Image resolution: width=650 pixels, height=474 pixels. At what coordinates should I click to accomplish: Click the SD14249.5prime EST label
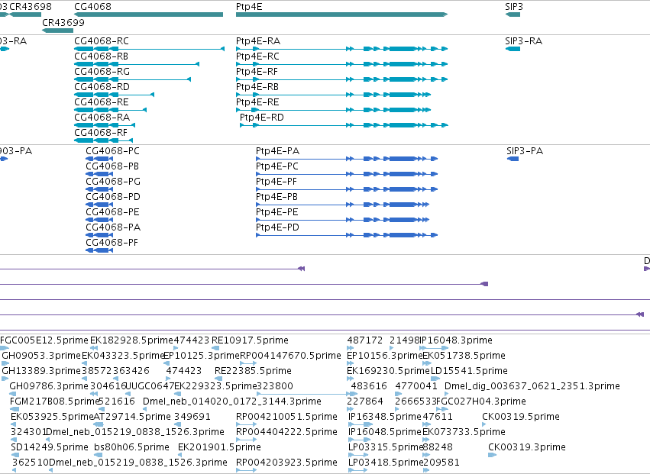pos(50,447)
